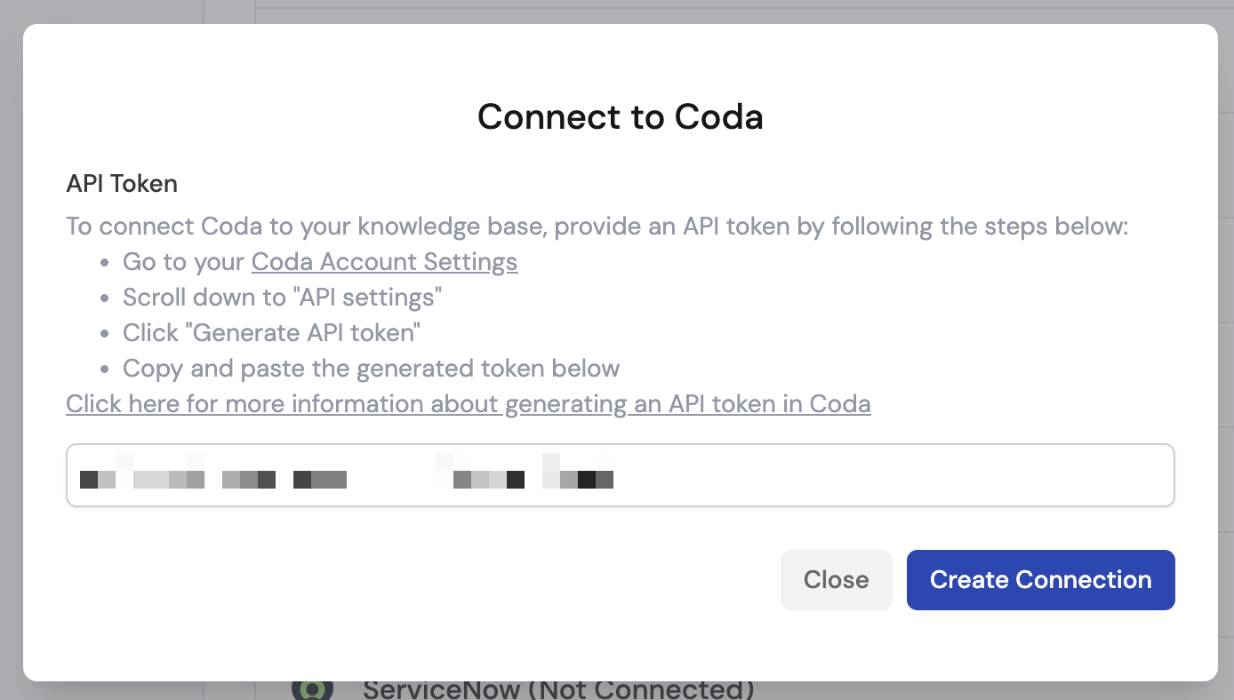Click the Create Connection button
Screen dimensions: 1234x700
coord(1039,579)
